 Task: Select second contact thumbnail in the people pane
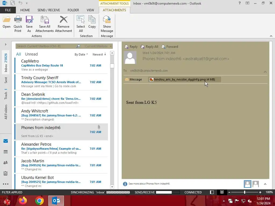(x=256, y=184)
